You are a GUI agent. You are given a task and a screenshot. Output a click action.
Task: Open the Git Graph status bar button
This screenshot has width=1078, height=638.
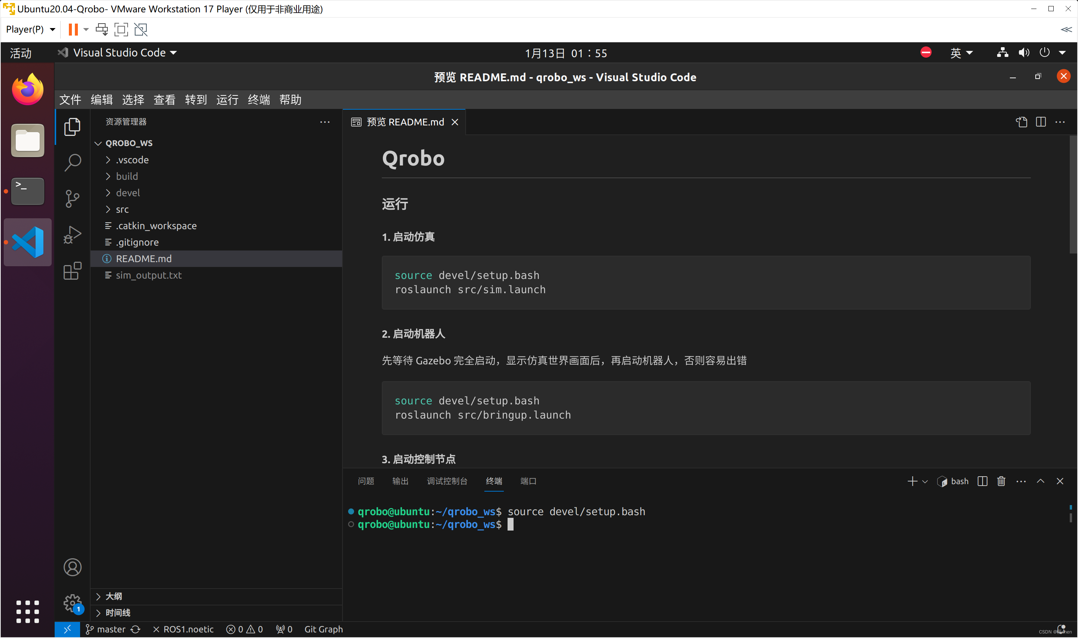pyautogui.click(x=323, y=629)
